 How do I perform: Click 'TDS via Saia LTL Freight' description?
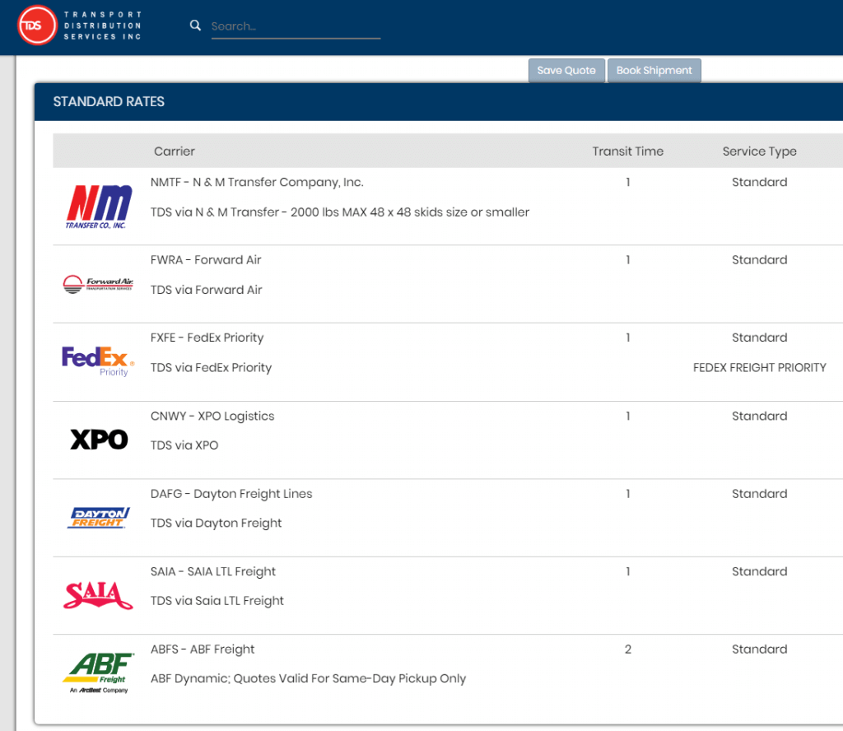tap(217, 601)
